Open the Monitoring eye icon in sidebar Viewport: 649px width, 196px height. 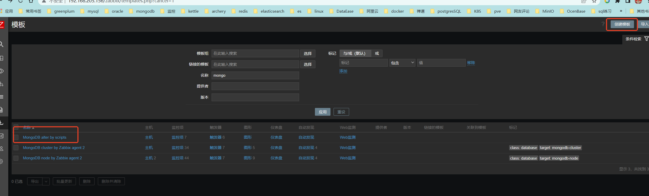pos(2,71)
